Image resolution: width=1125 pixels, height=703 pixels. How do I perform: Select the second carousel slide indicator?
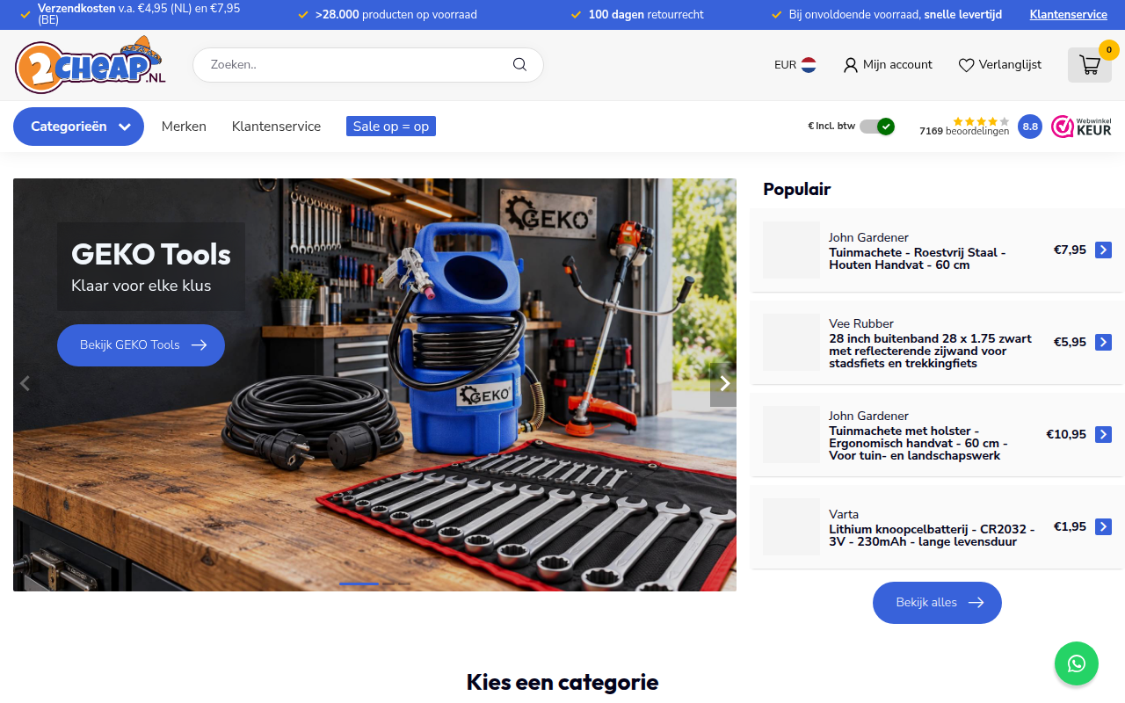pos(388,583)
